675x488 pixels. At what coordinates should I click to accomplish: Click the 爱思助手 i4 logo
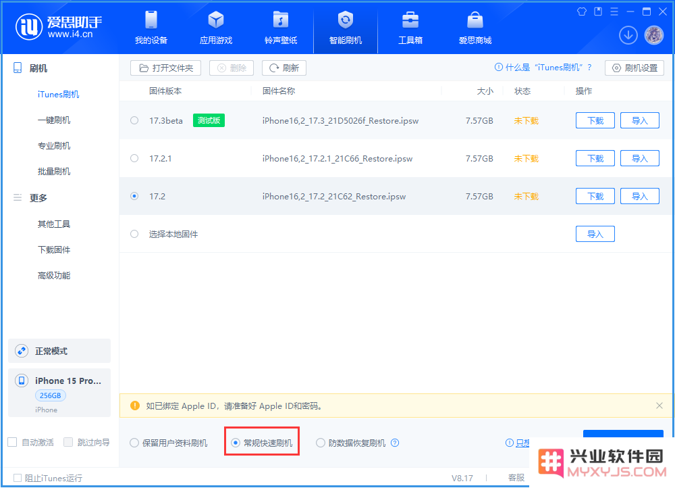coord(59,27)
